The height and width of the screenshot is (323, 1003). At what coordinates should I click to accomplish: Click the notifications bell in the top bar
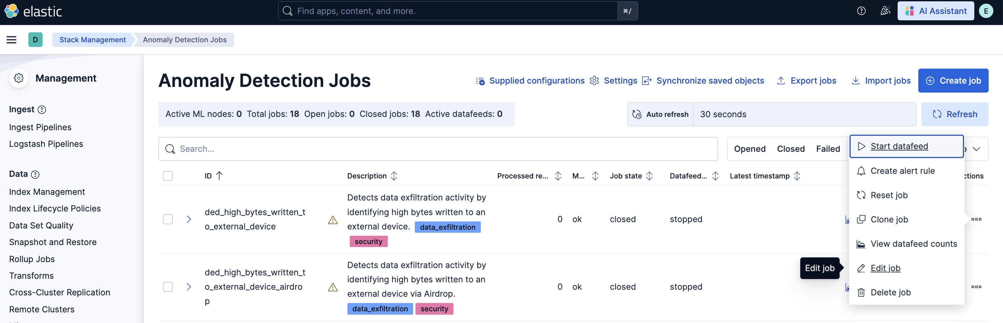885,11
